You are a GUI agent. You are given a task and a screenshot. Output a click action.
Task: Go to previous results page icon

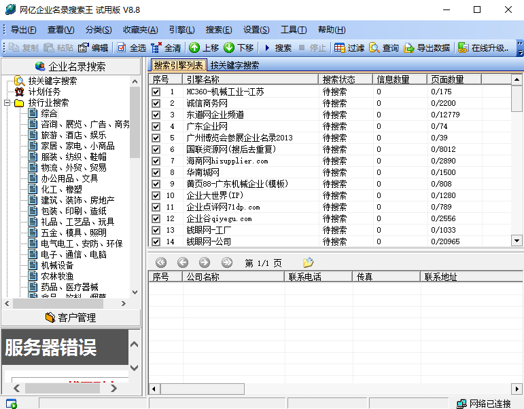pyautogui.click(x=183, y=263)
